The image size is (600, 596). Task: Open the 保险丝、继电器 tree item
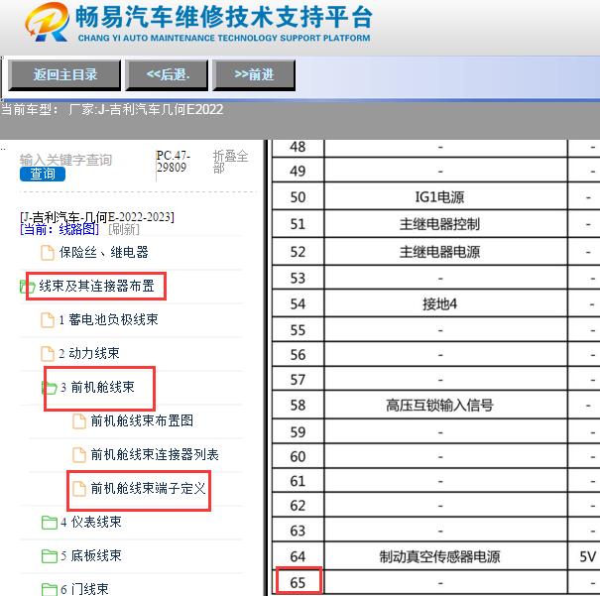tap(104, 253)
